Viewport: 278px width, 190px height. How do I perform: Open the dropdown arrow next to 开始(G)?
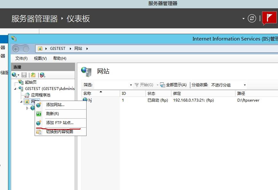[157, 85]
